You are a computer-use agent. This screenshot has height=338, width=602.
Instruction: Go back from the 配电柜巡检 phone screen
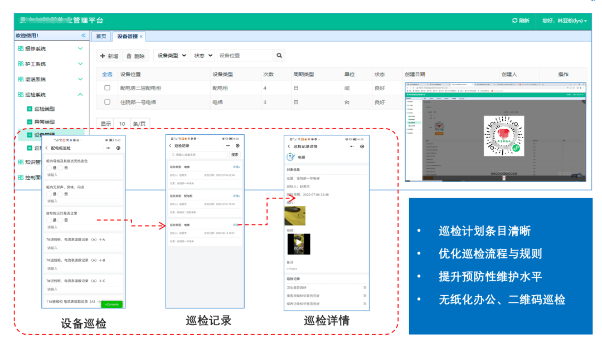pyautogui.click(x=47, y=148)
